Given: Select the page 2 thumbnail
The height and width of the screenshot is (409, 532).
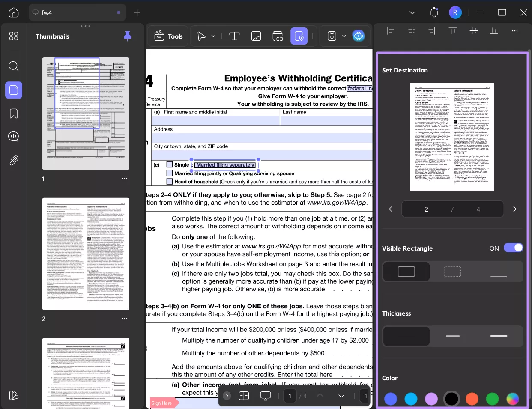Looking at the screenshot, I should tap(86, 254).
